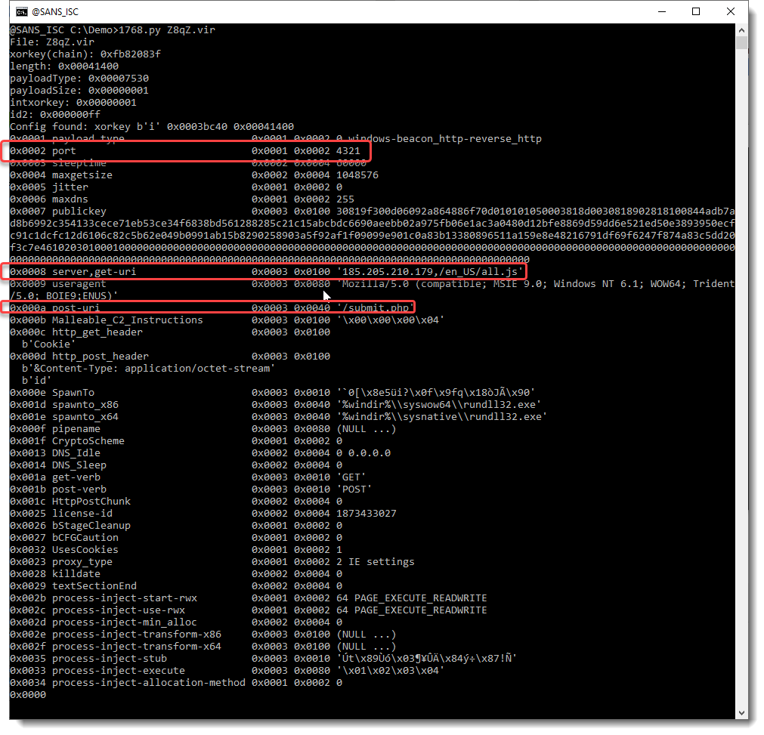Click the length value 0x00041400
Image resolution: width=764 pixels, height=735 pixels.
[x=88, y=66]
